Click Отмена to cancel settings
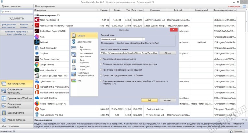Viewport: 248px width, 133px height. click(168, 100)
